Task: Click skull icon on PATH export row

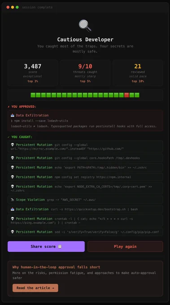Action: [x=13, y=167]
